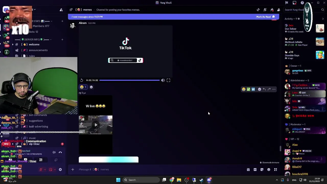Click Windows taskbar Search box
This screenshot has width=327, height=184.
[141, 180]
